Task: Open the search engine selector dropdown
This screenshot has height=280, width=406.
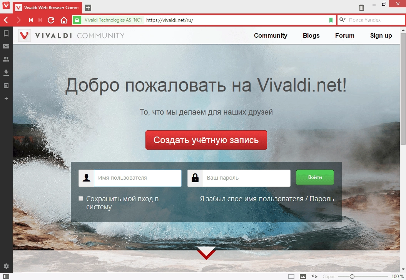Action: click(343, 20)
